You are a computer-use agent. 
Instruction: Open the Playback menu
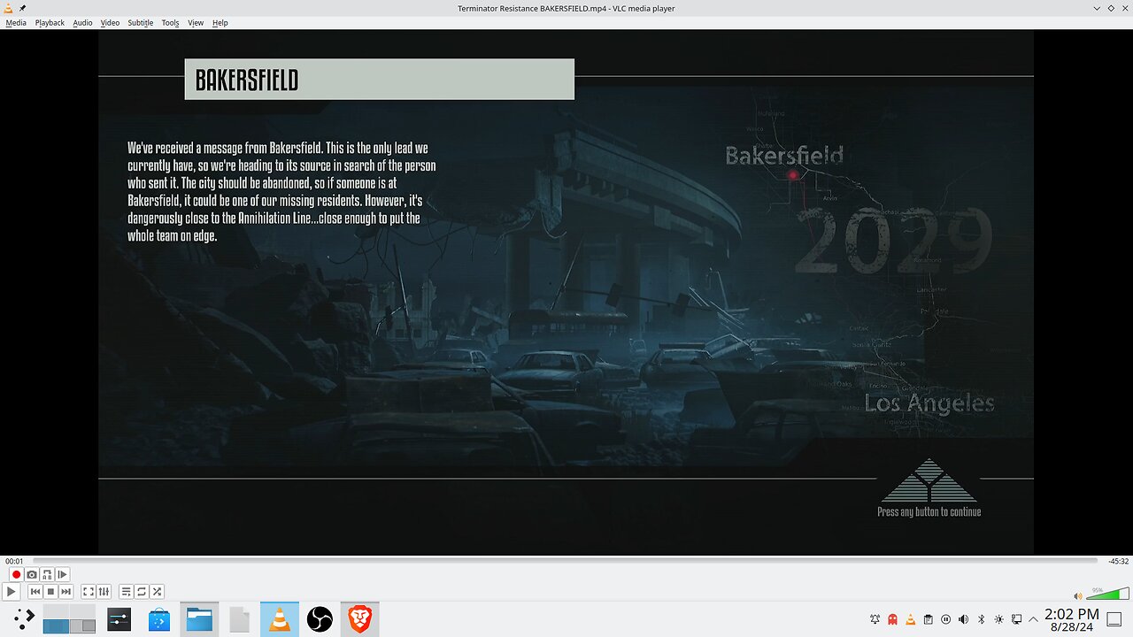coord(50,22)
